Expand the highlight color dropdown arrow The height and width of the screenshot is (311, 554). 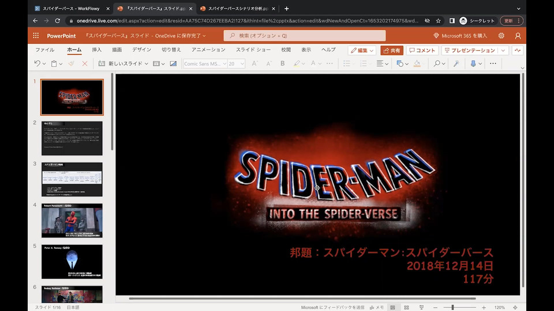click(303, 64)
